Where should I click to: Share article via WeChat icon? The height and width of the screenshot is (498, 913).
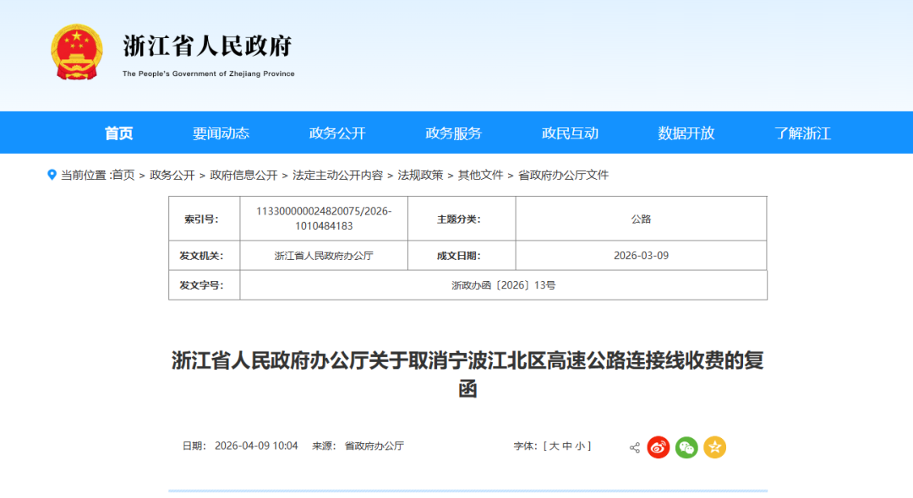[686, 447]
